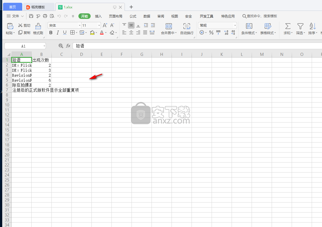Image resolution: width=322 pixels, height=227 pixels.
Task: Open the 文件 menu
Action: point(15,16)
